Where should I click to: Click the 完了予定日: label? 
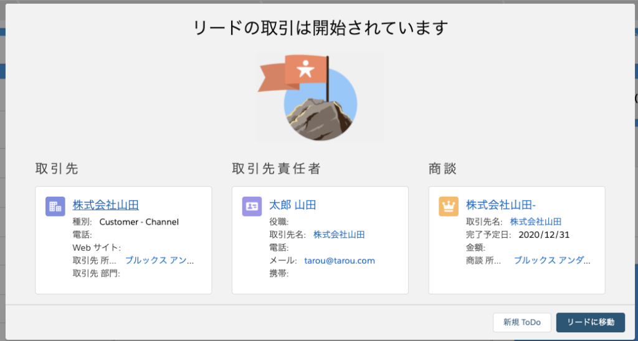tap(488, 235)
